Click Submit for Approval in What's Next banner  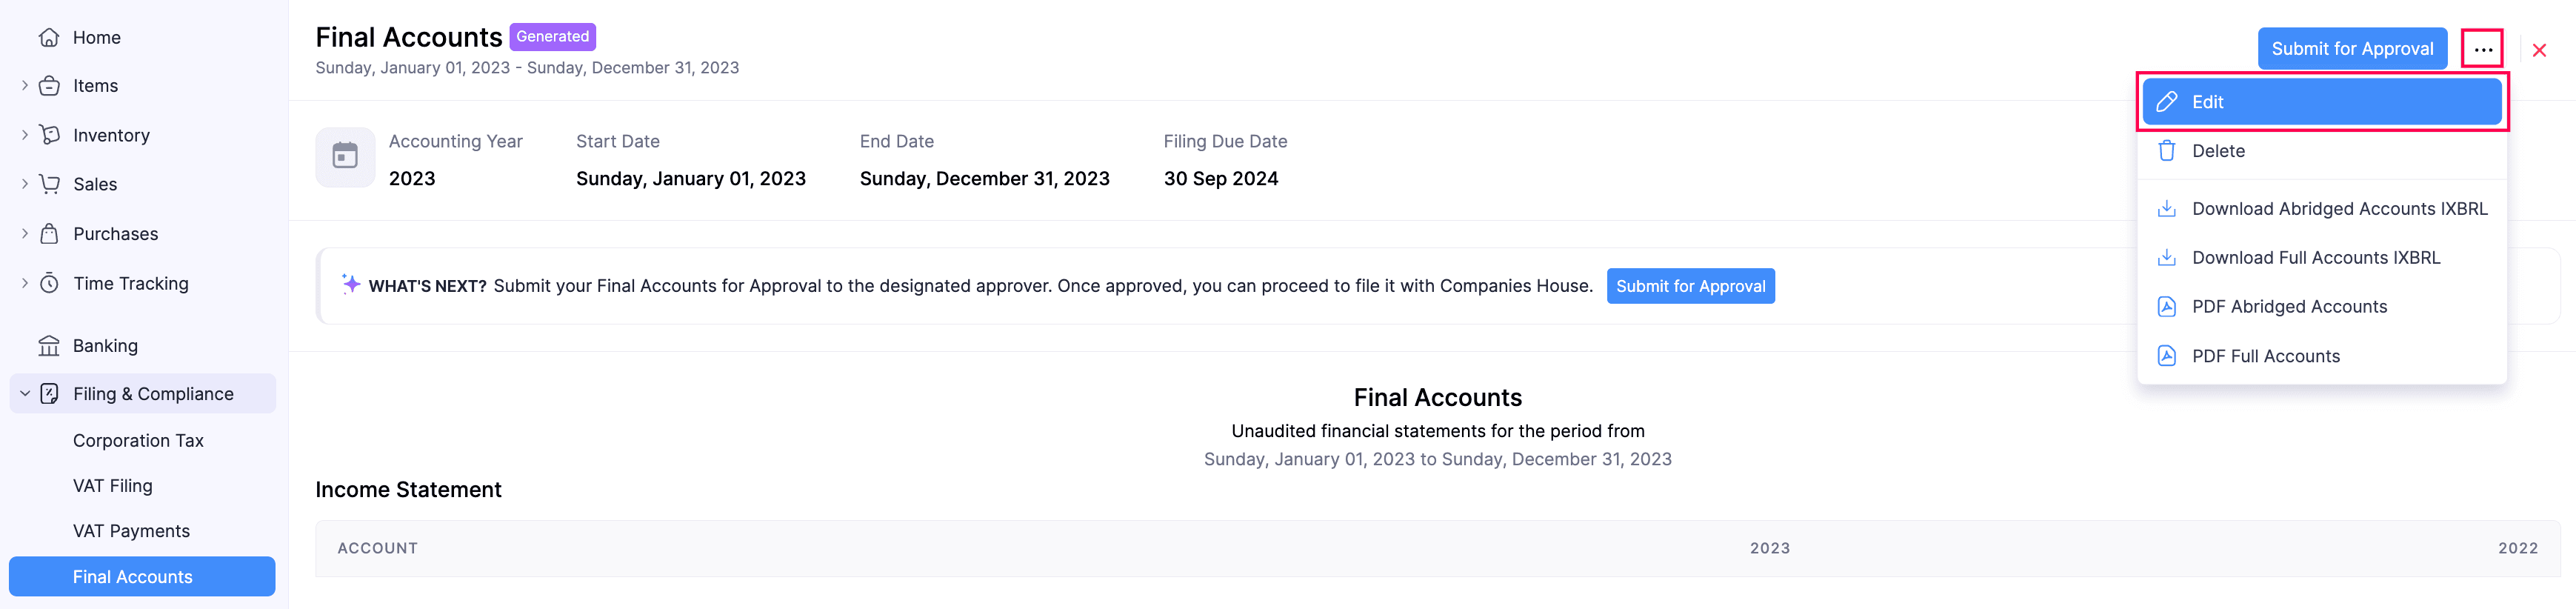click(1690, 286)
